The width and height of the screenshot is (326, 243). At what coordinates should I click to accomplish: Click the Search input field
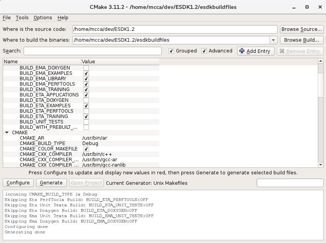[92, 51]
